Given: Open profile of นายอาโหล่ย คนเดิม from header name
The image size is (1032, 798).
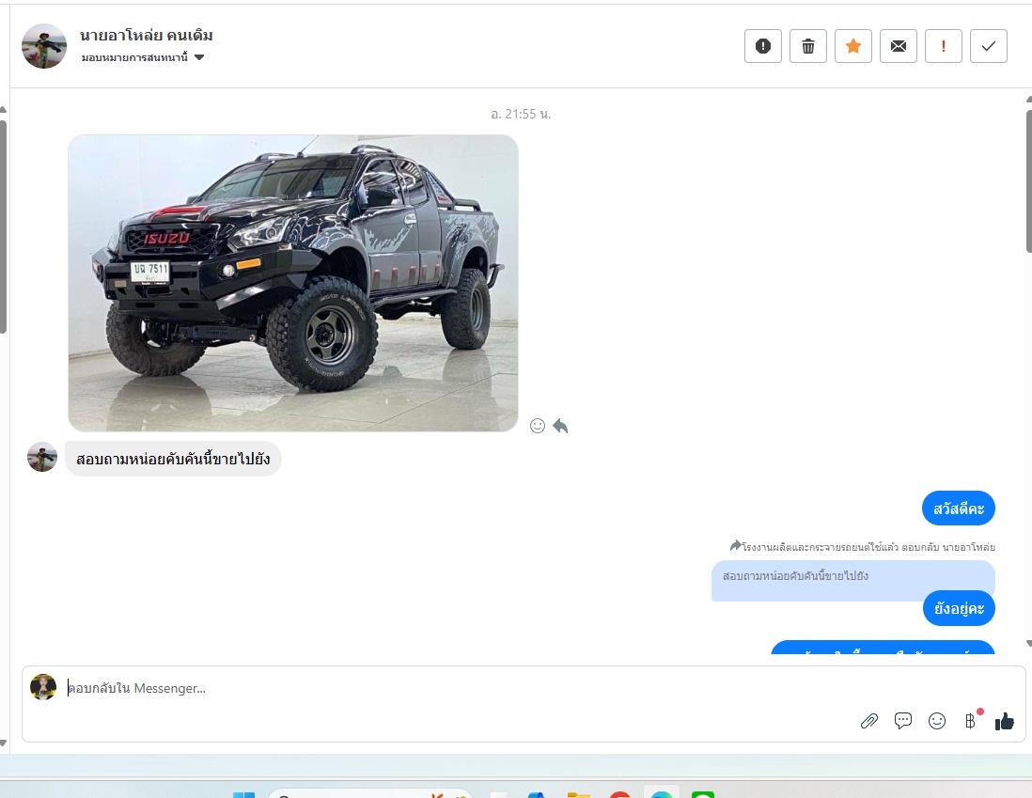Looking at the screenshot, I should tap(146, 35).
